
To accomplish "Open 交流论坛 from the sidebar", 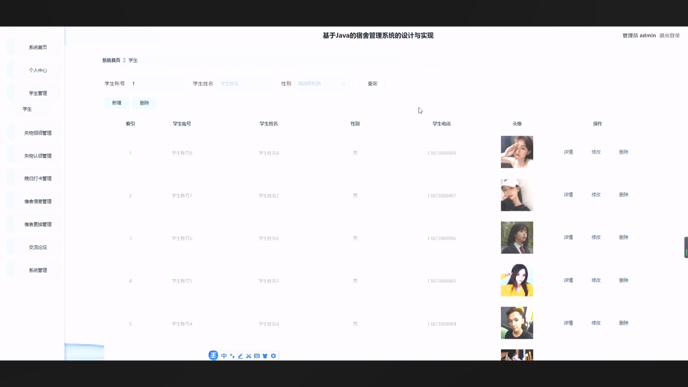I will click(38, 247).
